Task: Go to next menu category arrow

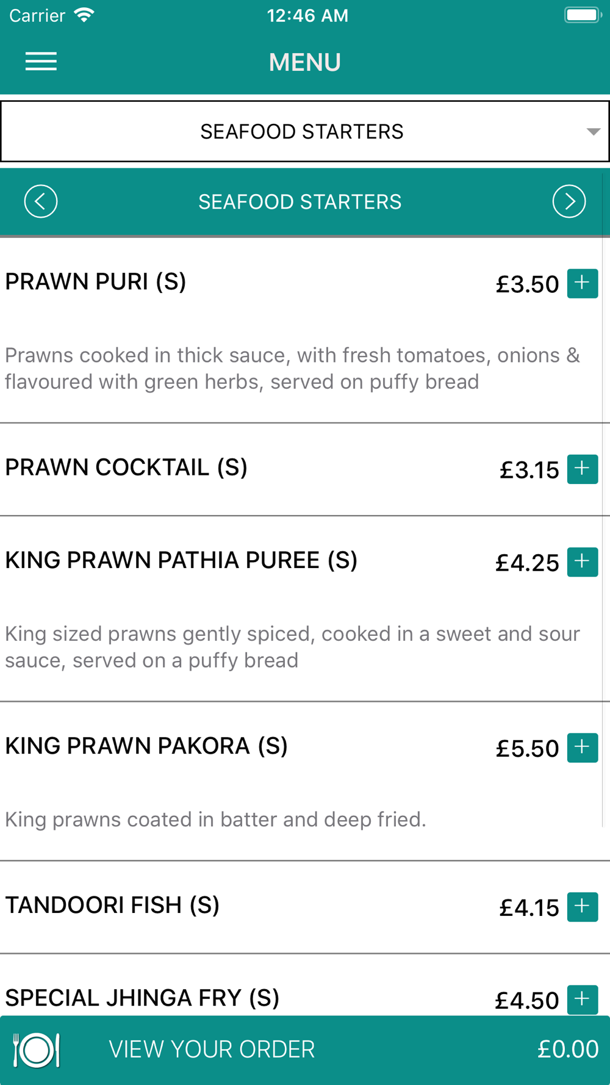Action: [x=569, y=201]
